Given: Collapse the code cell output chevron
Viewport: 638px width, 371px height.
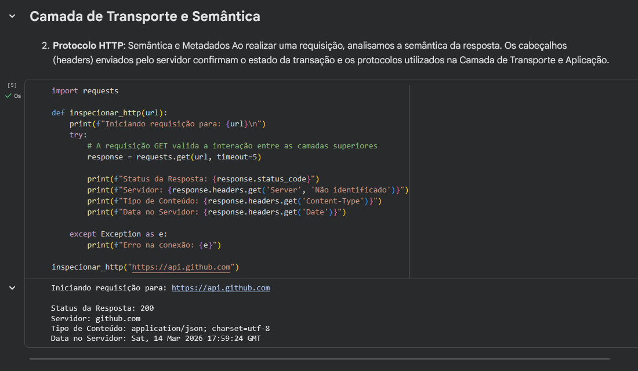Looking at the screenshot, I should coord(12,288).
